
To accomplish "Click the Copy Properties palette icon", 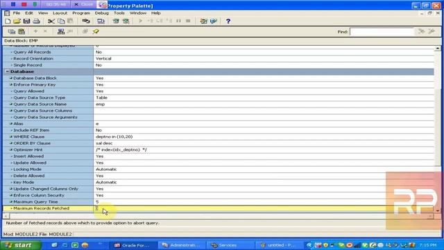I will pyautogui.click(x=12, y=31).
